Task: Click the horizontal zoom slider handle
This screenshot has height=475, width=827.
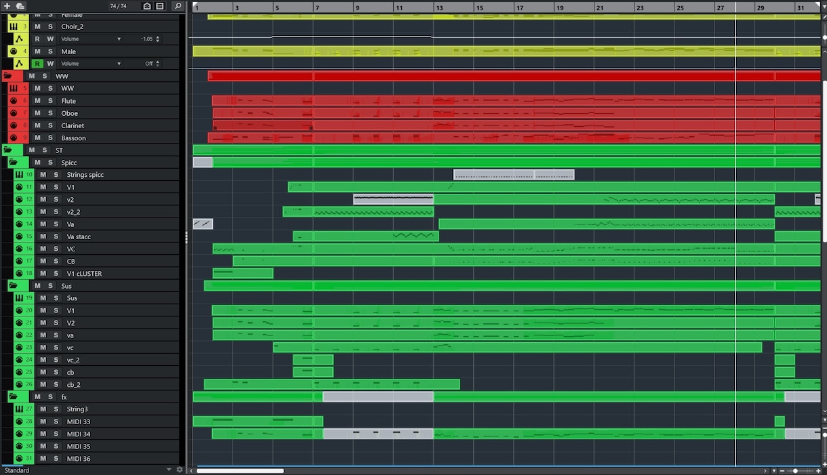Action: tap(796, 470)
